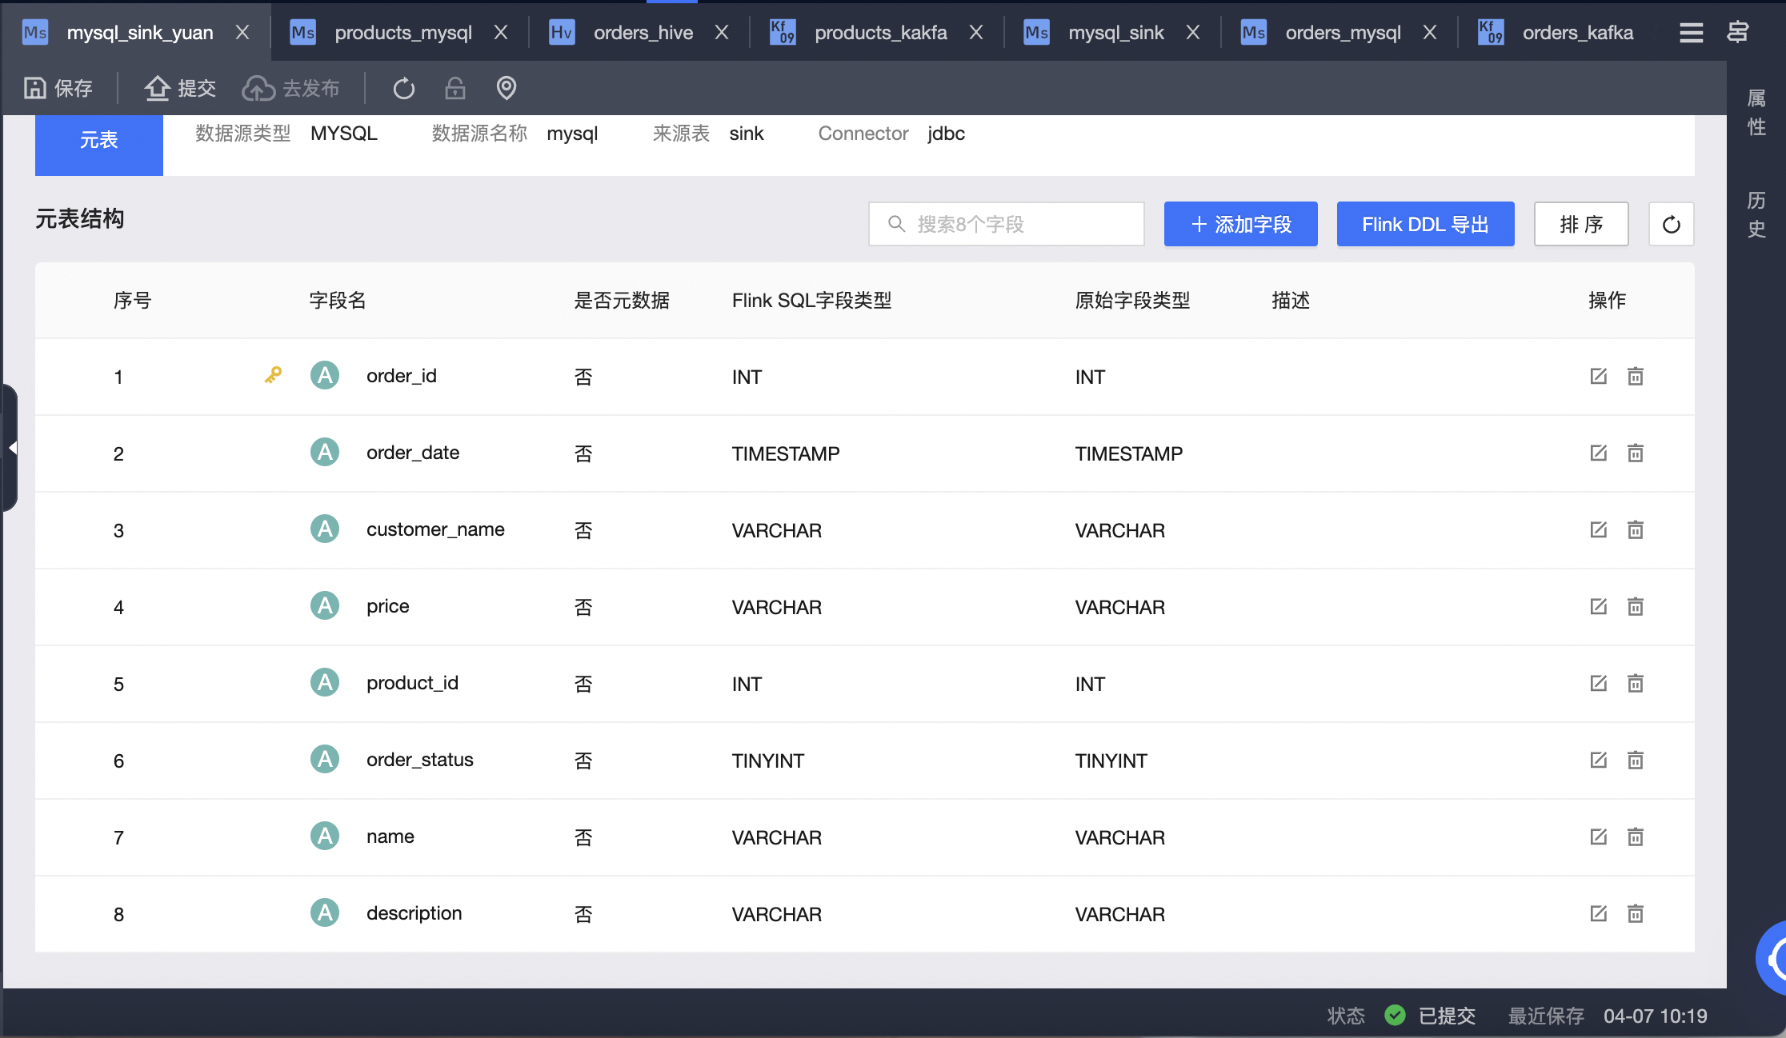Click the A type icon for description
Screen dimensions: 1786x1038
pos(325,912)
